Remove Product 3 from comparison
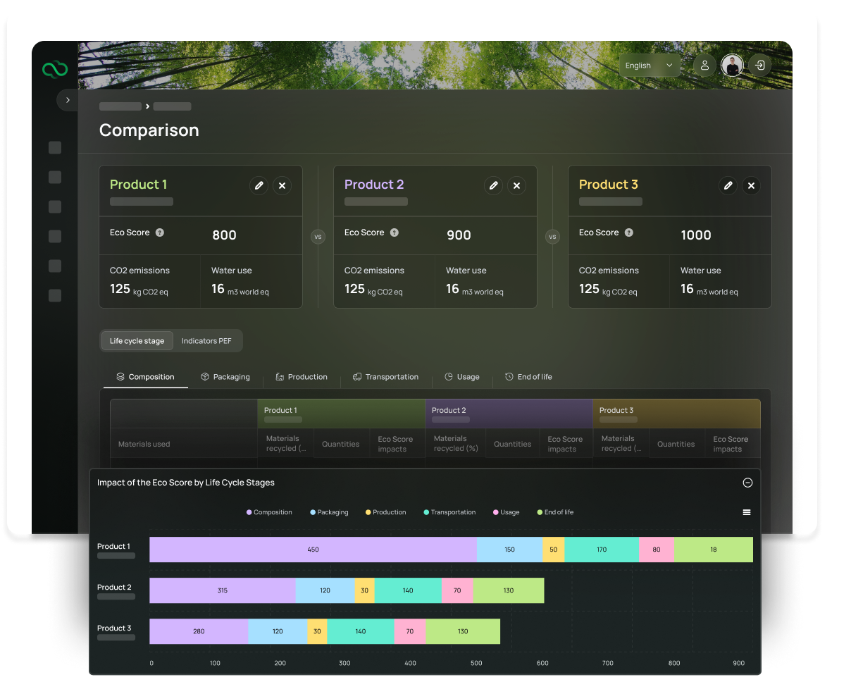Image resolution: width=851 pixels, height=682 pixels. click(x=751, y=185)
